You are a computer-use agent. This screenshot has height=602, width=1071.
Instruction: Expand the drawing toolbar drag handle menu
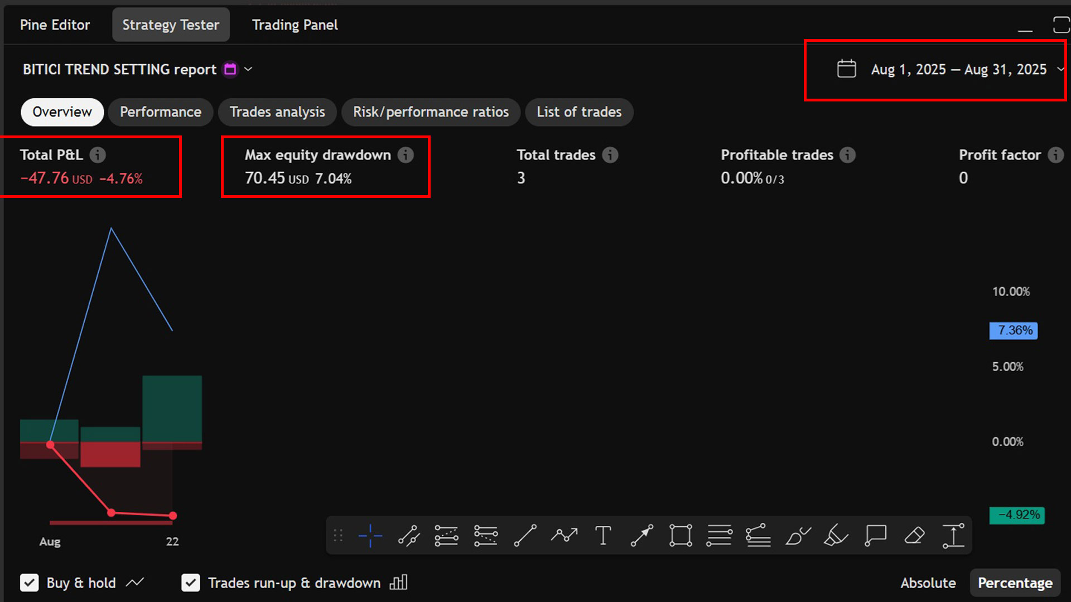(x=337, y=535)
